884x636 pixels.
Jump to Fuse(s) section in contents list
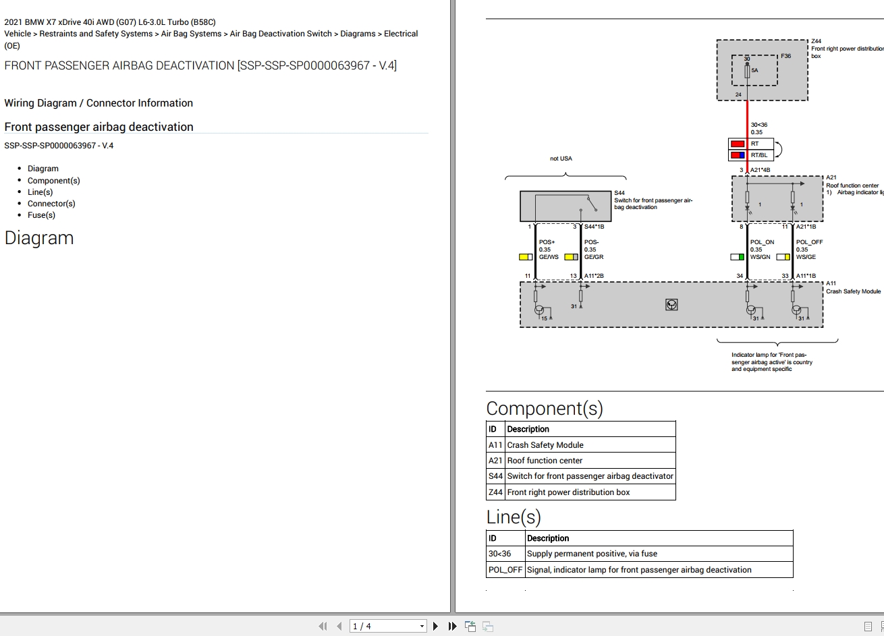[x=41, y=214]
